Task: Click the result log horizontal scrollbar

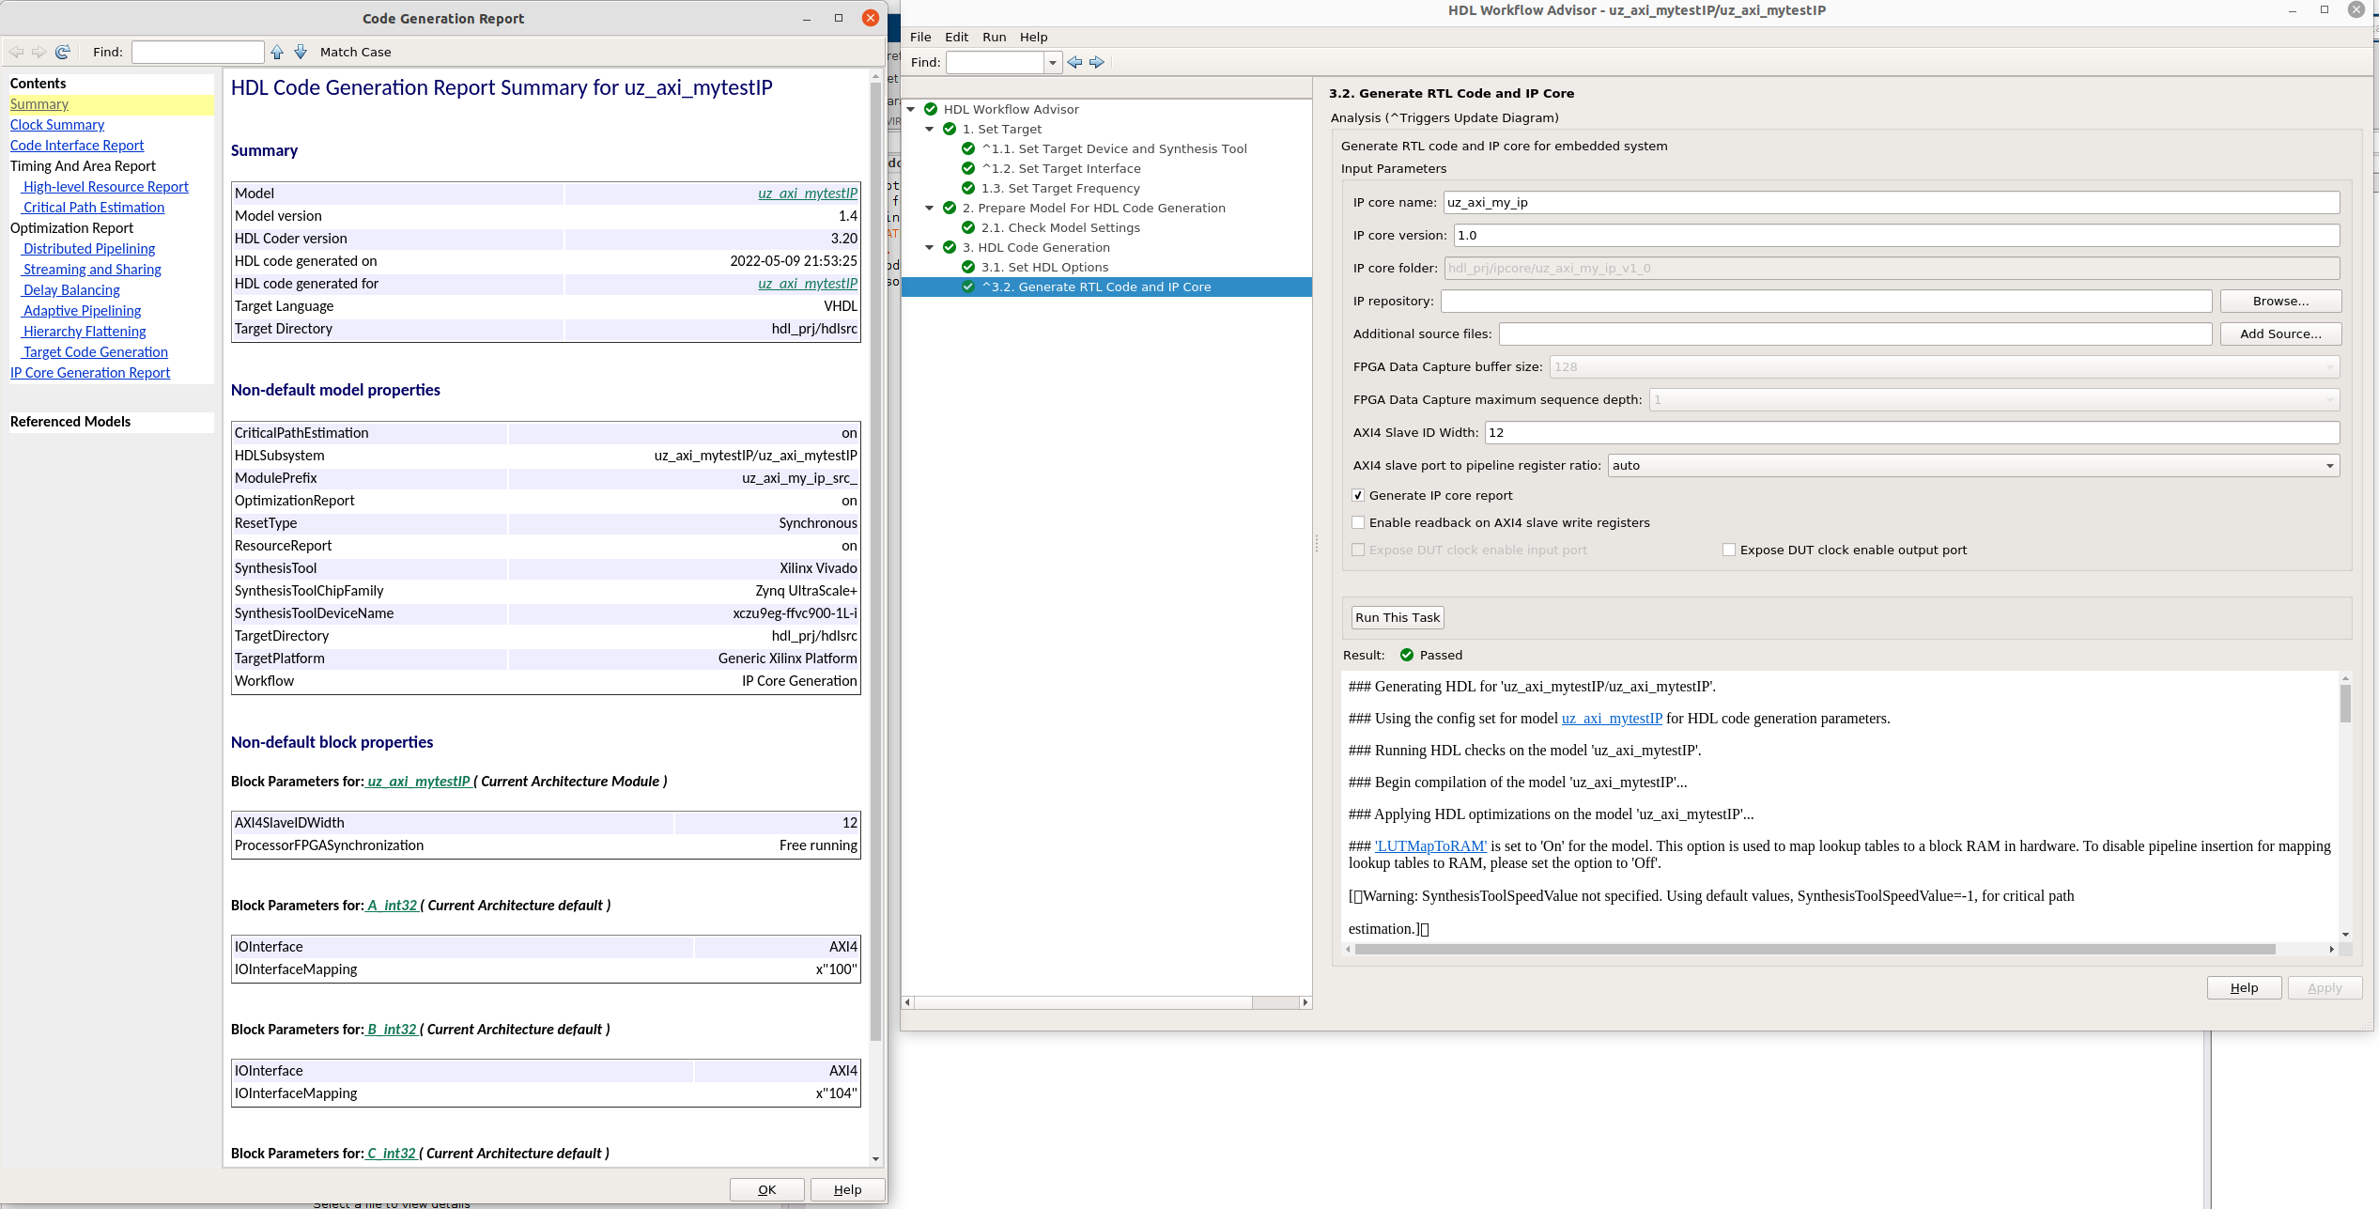Action: point(1814,949)
